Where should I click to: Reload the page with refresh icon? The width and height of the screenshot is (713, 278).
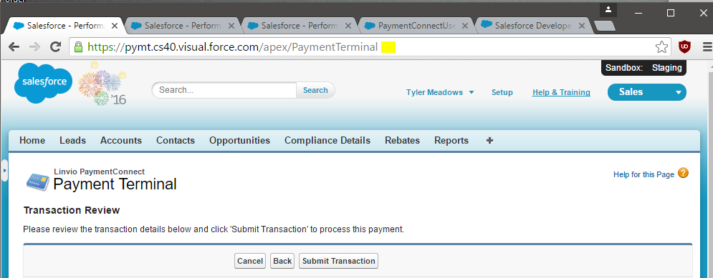(x=55, y=46)
